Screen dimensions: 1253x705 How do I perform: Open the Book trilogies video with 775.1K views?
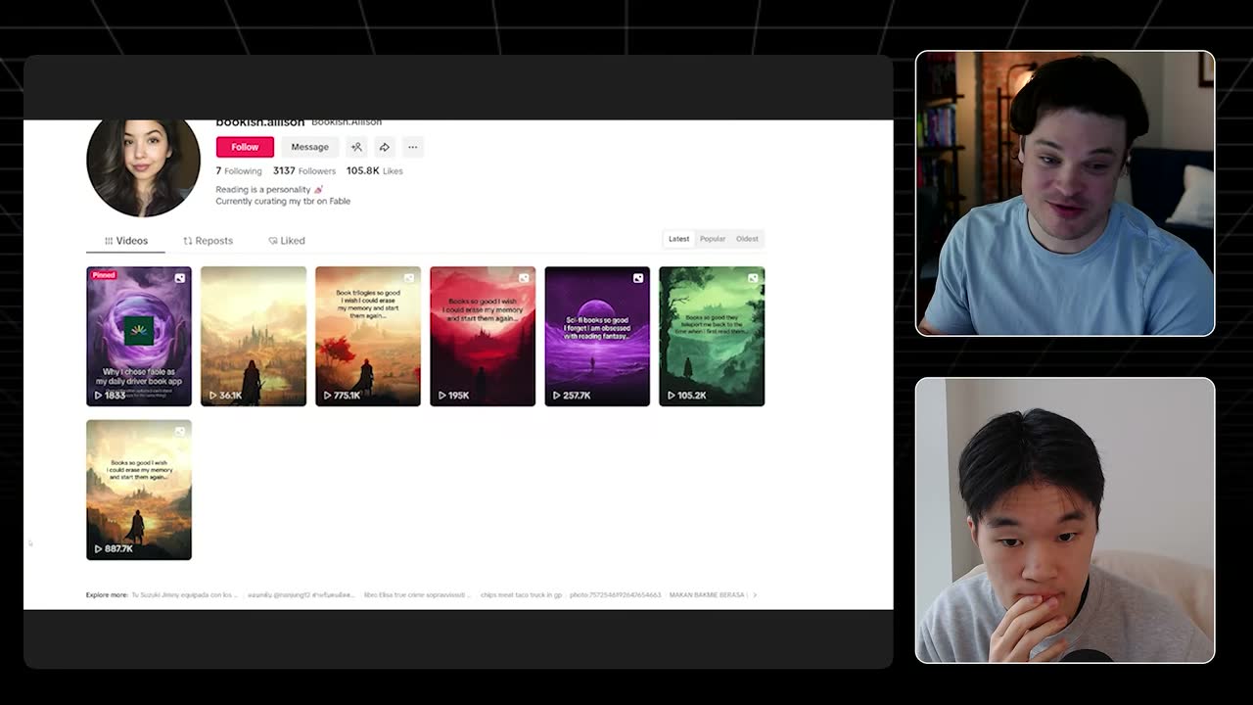[x=368, y=336]
